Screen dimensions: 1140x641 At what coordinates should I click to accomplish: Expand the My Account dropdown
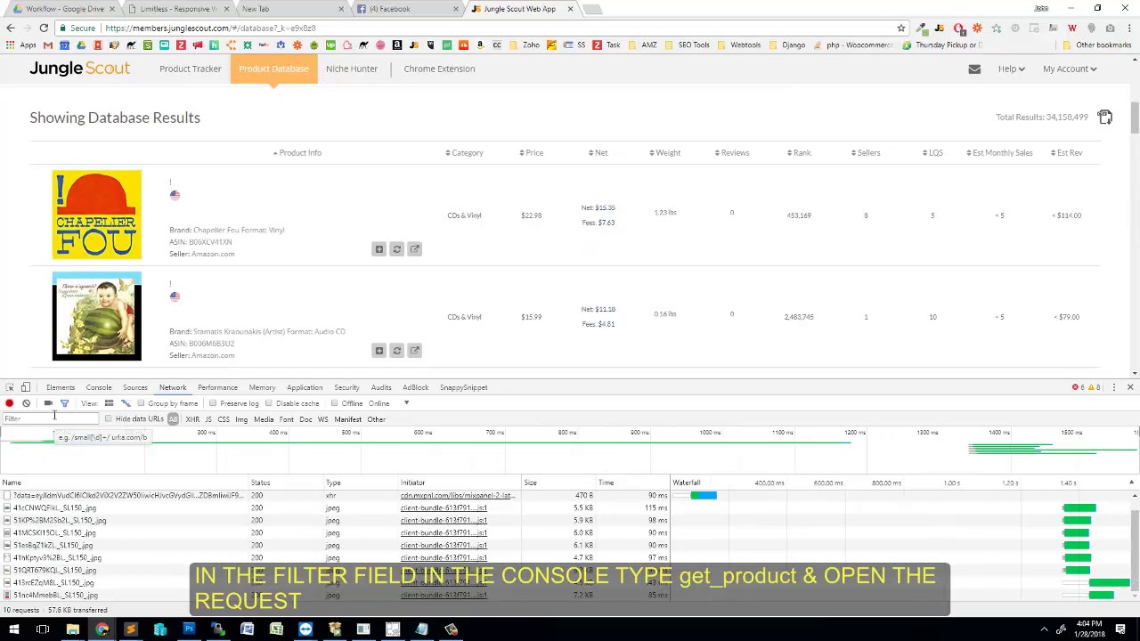(x=1070, y=69)
